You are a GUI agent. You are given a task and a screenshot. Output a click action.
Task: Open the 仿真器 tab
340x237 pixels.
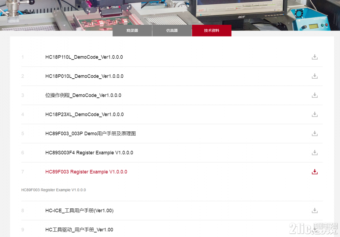click(172, 31)
